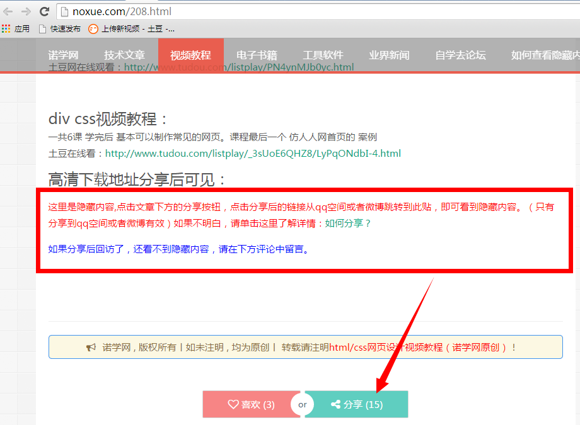
Task: Click the 如何分享？ help link
Action: 348,224
